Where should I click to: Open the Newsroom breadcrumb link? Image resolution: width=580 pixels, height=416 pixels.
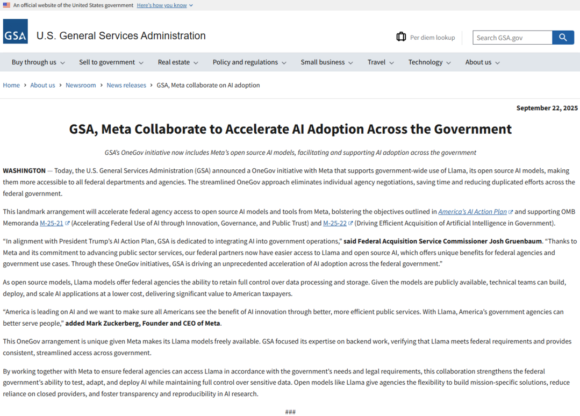pyautogui.click(x=81, y=85)
